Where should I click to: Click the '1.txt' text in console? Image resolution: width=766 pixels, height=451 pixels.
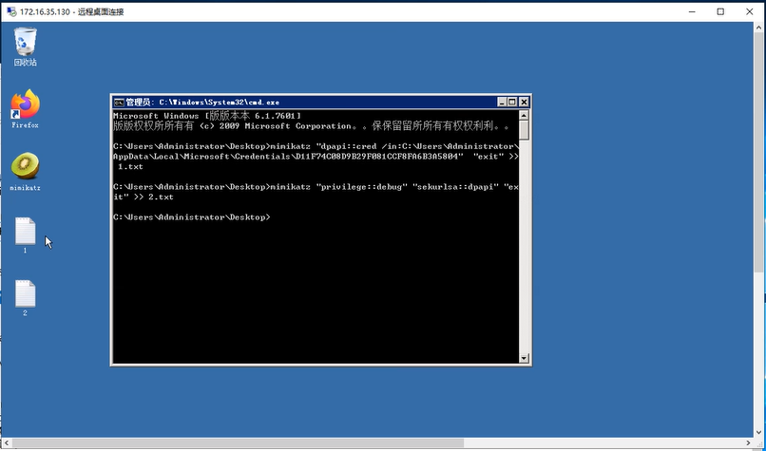pos(130,167)
